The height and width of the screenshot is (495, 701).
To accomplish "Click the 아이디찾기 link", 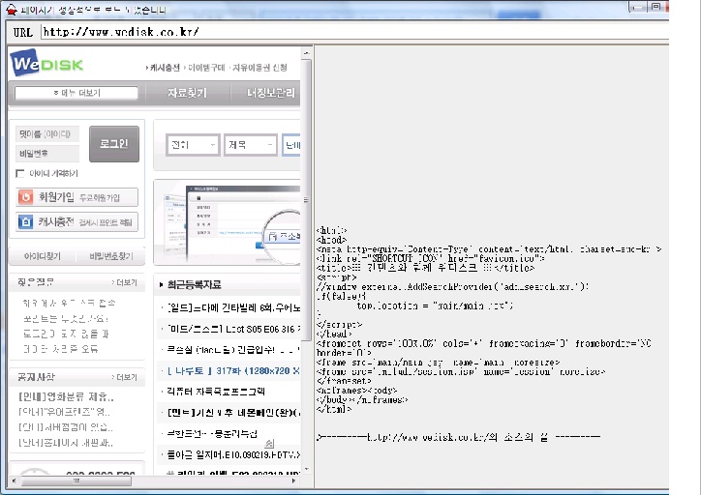I will coord(43,256).
